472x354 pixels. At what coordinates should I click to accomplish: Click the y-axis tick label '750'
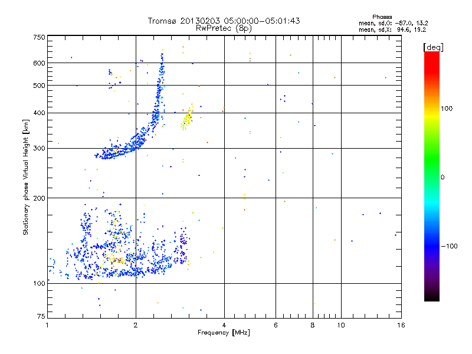pos(39,37)
